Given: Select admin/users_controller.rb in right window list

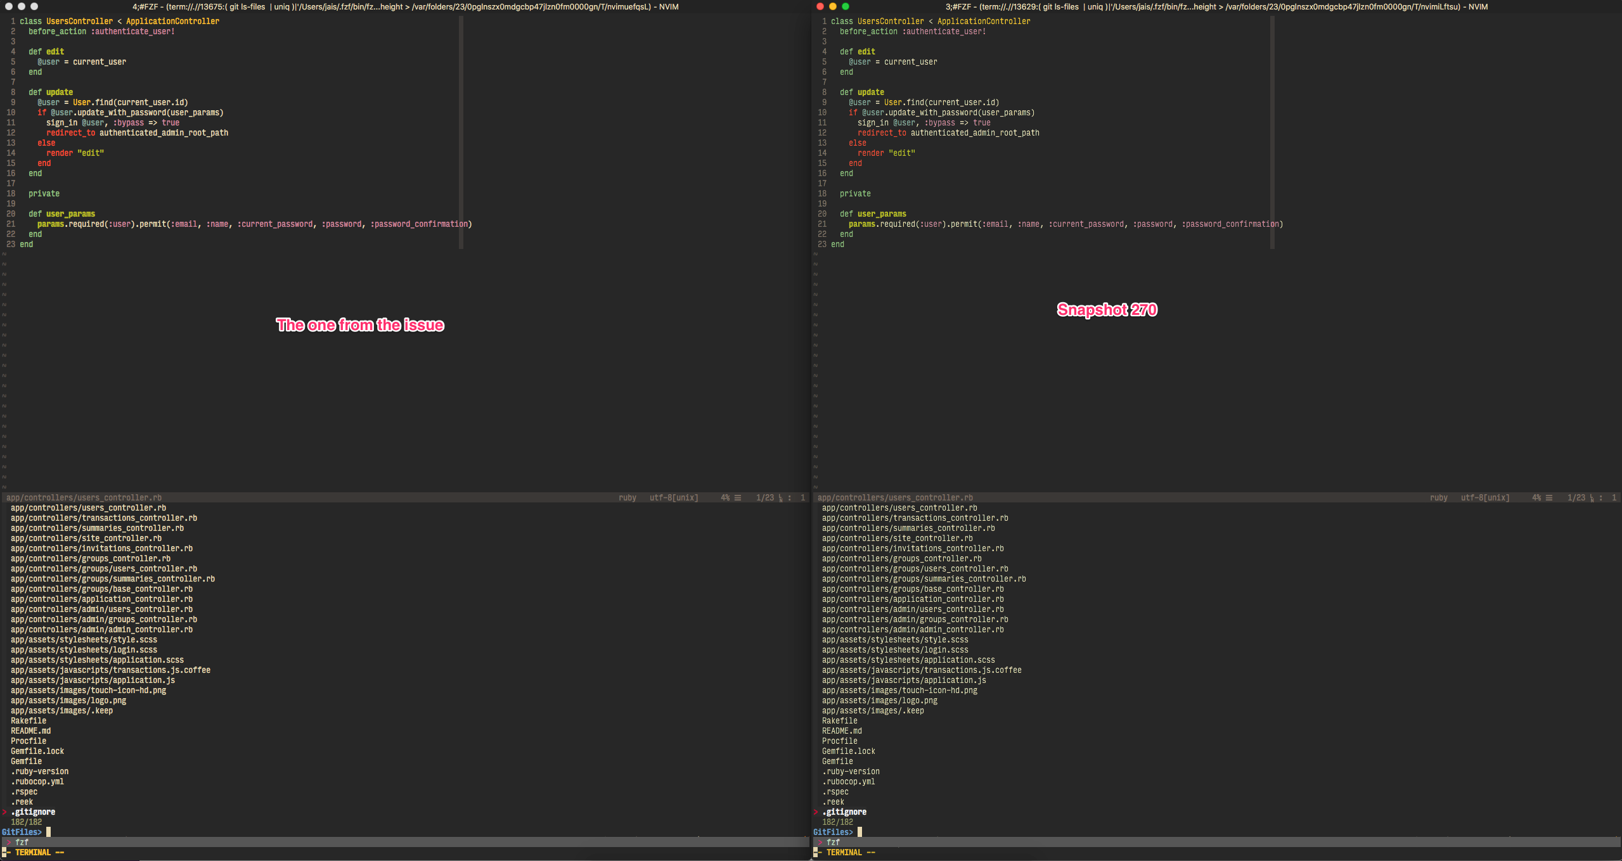Looking at the screenshot, I should pyautogui.click(x=913, y=609).
